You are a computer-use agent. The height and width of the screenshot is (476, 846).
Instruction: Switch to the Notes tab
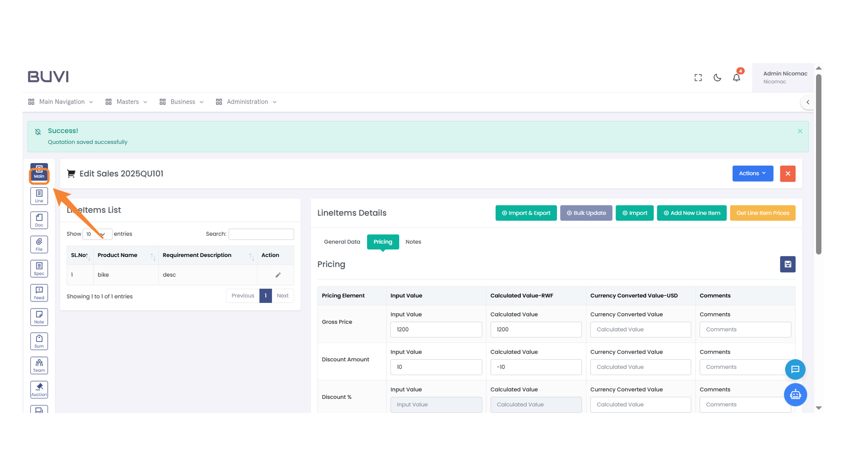(x=413, y=242)
